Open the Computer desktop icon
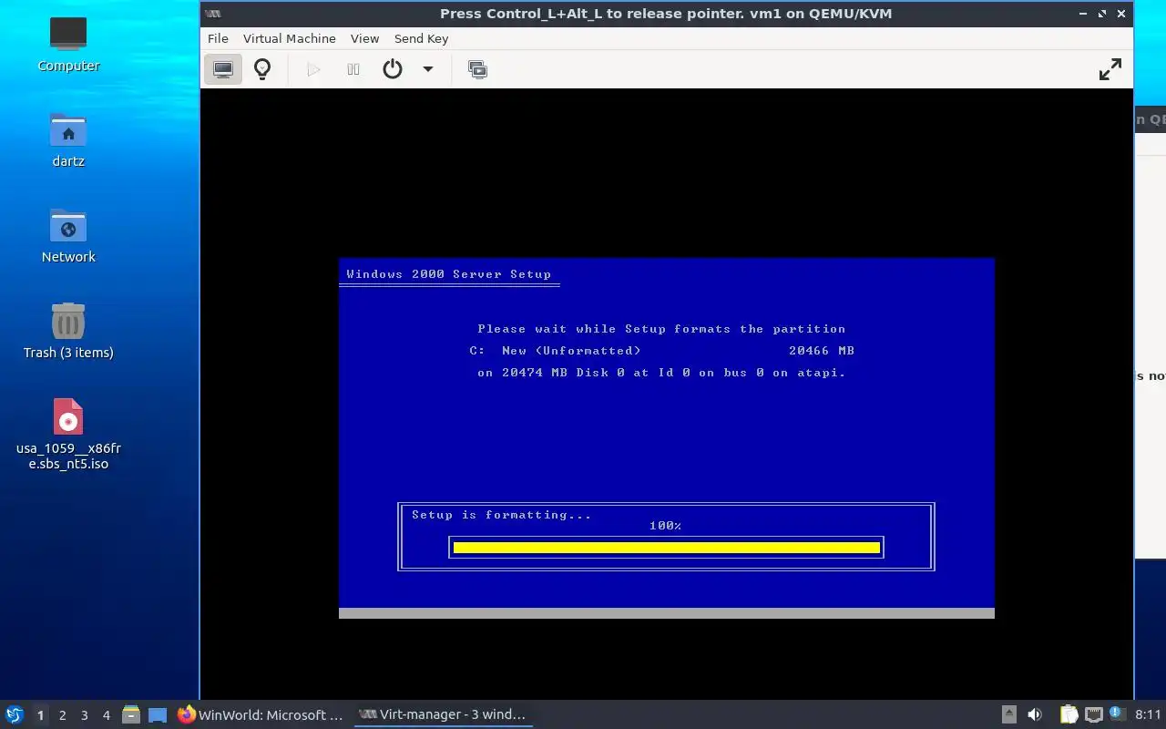The image size is (1166, 729). (x=68, y=44)
